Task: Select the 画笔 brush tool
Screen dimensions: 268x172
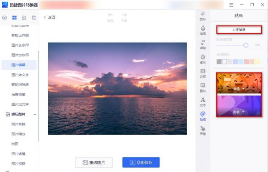Action: [x=203, y=131]
